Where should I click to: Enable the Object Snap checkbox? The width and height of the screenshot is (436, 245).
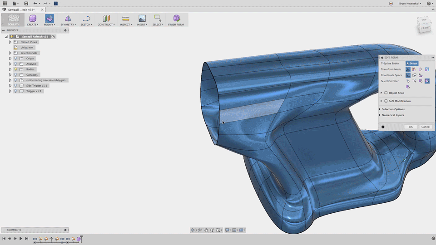coord(386,93)
